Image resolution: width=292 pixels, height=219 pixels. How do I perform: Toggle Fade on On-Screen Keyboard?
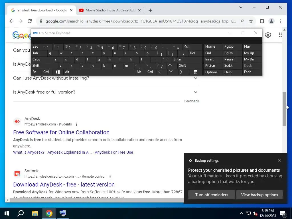click(252, 72)
